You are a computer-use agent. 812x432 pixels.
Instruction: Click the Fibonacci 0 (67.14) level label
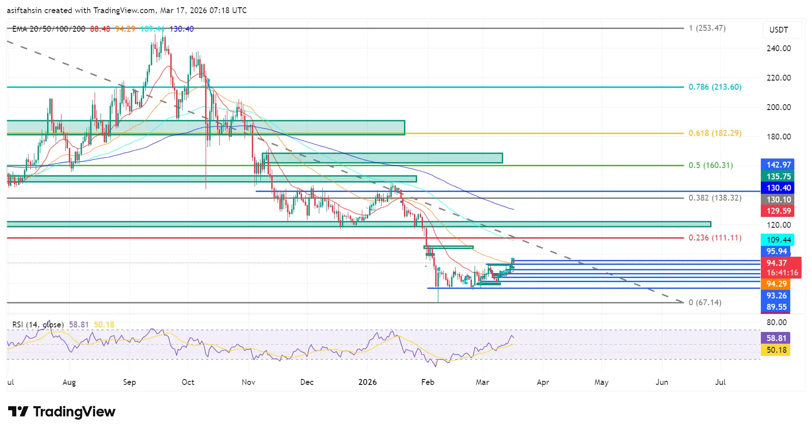tap(705, 302)
